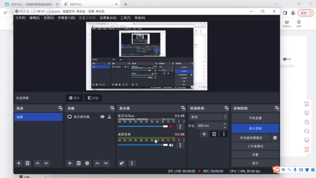Open advanced audio properties gear in mixer
Screen dimensions: 316x178
click(x=122, y=163)
